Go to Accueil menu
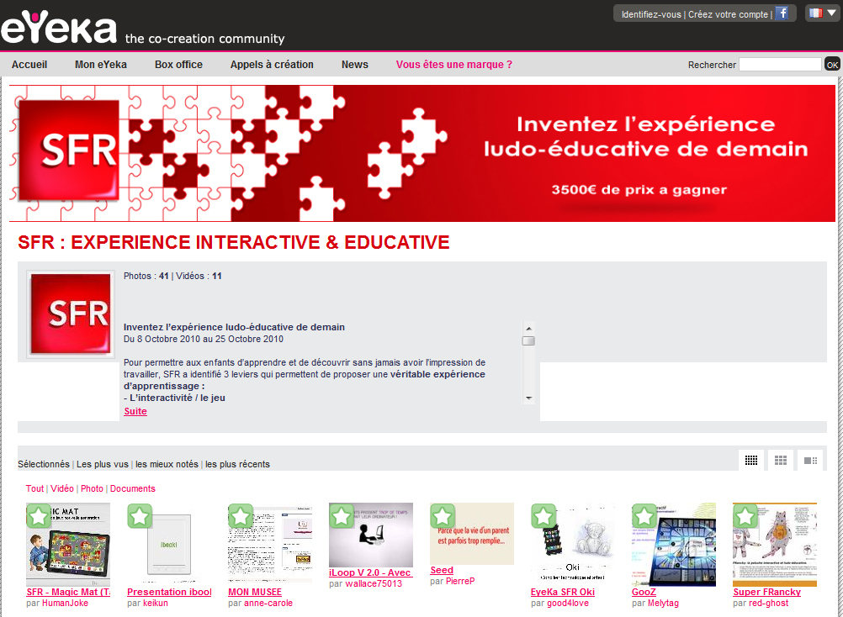Viewport: 843px width, 617px height. [29, 65]
